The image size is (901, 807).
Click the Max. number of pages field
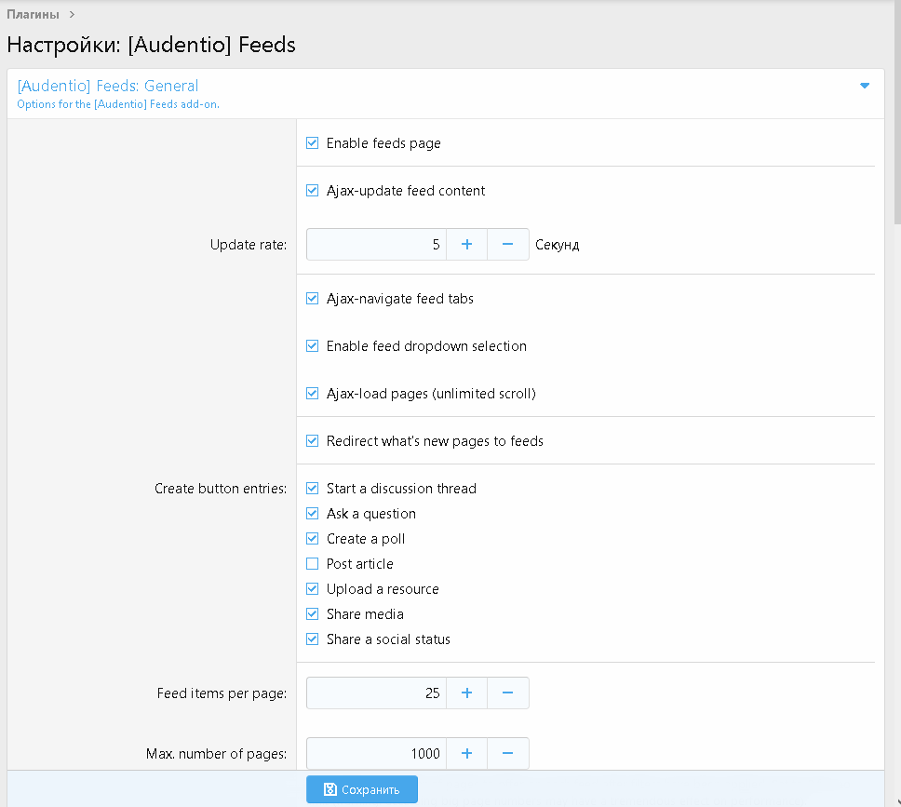[x=376, y=754]
